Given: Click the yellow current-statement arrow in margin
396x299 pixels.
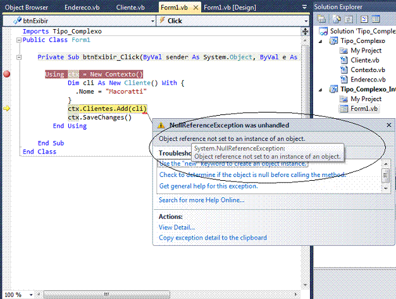Looking at the screenshot, I should pyautogui.click(x=7, y=109).
